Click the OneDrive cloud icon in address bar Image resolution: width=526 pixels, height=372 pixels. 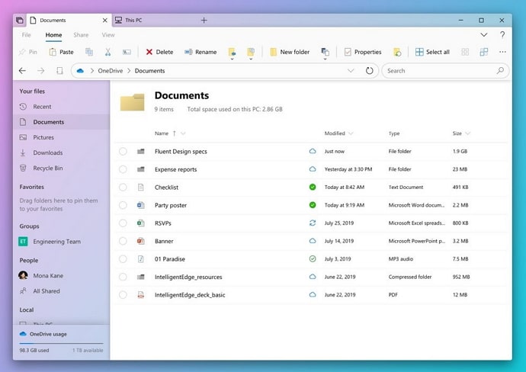(80, 71)
